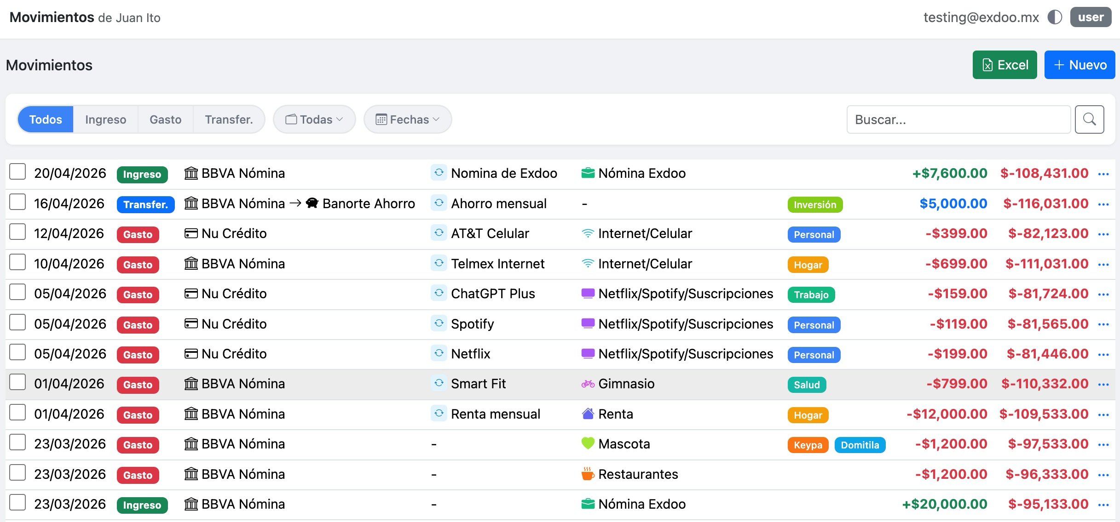Viewport: 1120px width, 522px height.
Task: Click the user role badge
Action: click(x=1091, y=17)
